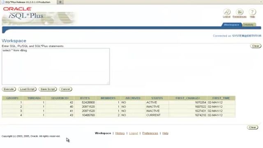263x148 pixels.
Task: Open the History link in the footer
Action: [120, 133]
